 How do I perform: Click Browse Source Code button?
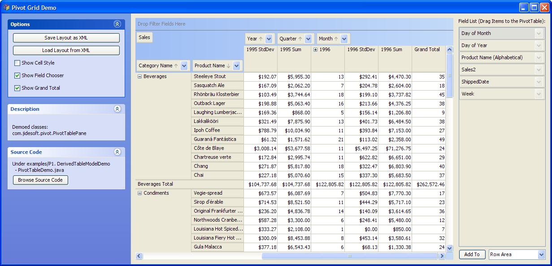click(40, 180)
